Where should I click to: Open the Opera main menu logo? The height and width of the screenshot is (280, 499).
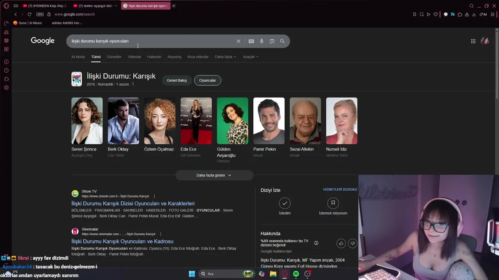pos(6,6)
